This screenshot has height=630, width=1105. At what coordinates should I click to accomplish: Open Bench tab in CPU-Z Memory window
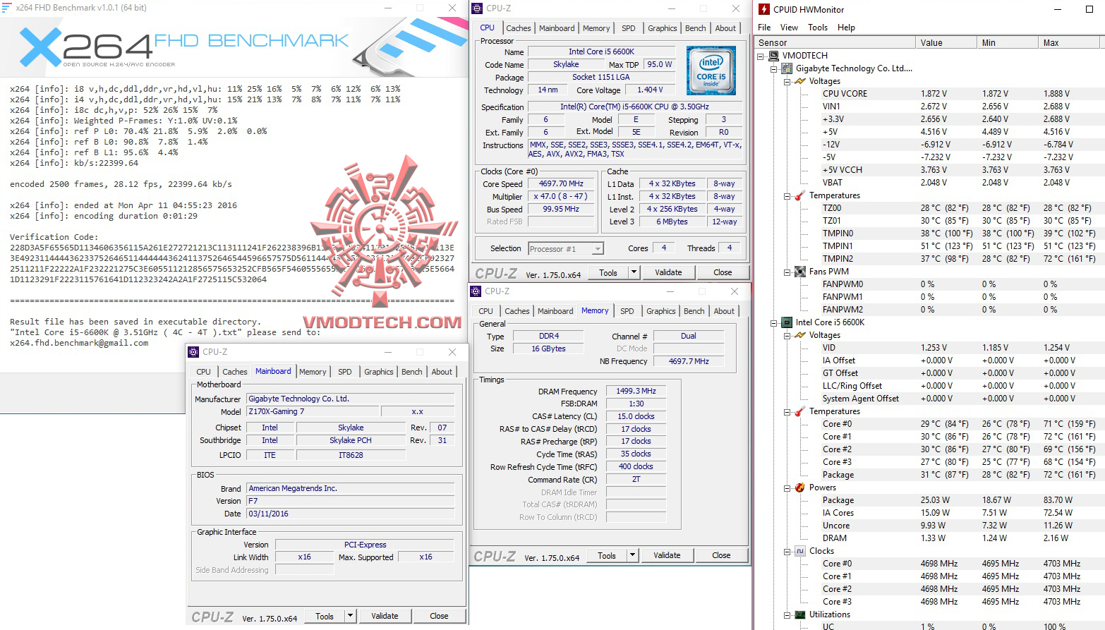click(694, 311)
